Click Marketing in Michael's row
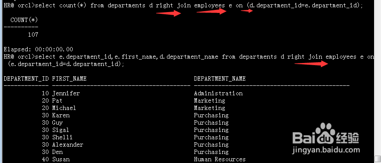The height and width of the screenshot is (163, 381). (x=209, y=108)
